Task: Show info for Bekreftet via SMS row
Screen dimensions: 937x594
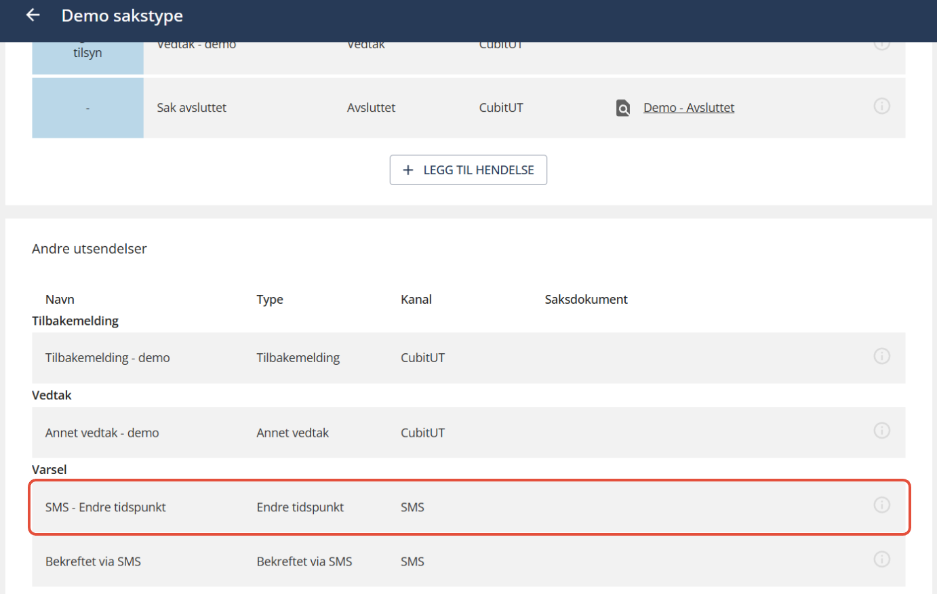Action: 881,559
